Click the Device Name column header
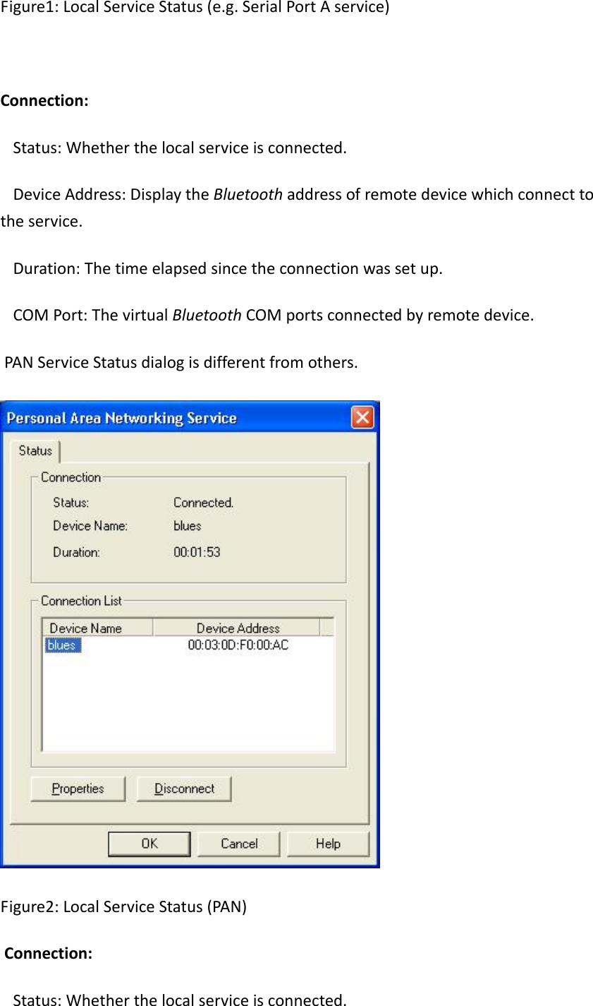 (x=98, y=628)
